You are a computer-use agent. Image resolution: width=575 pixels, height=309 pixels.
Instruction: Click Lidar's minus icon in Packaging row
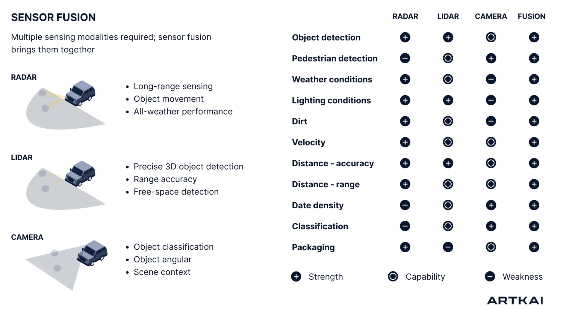click(x=448, y=247)
